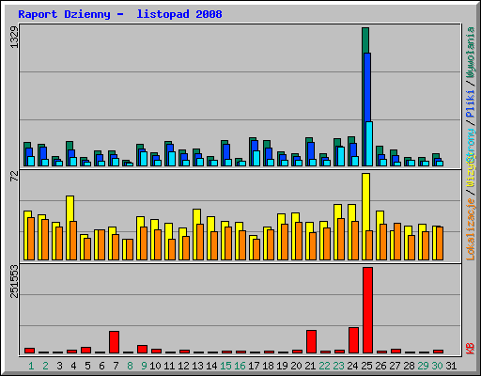Click the 'Wywołania' legend label
481x376 pixels.
471,53
